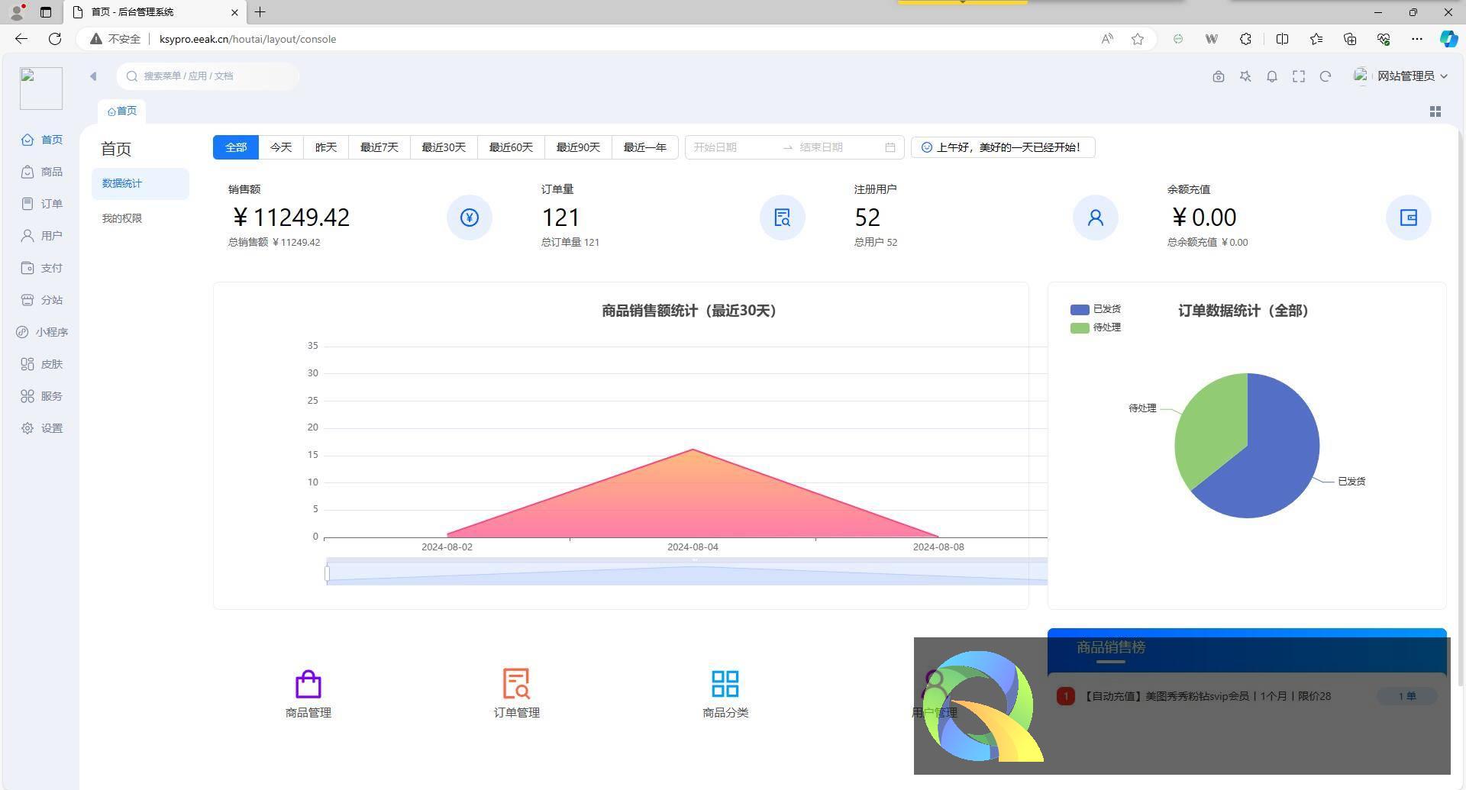1466x790 pixels.
Task: Open the 支付 sidebar menu item
Action: (41, 268)
